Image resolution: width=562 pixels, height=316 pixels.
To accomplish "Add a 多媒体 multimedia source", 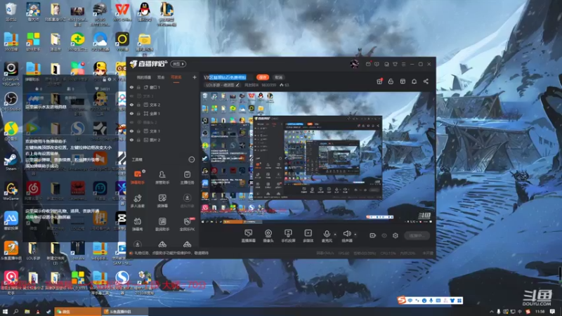I will pos(308,236).
